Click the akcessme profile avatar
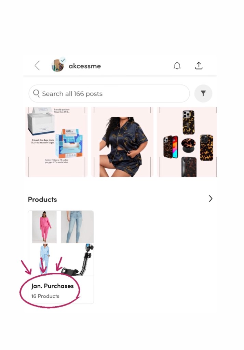Viewport: 244px width, 350px height. click(57, 66)
